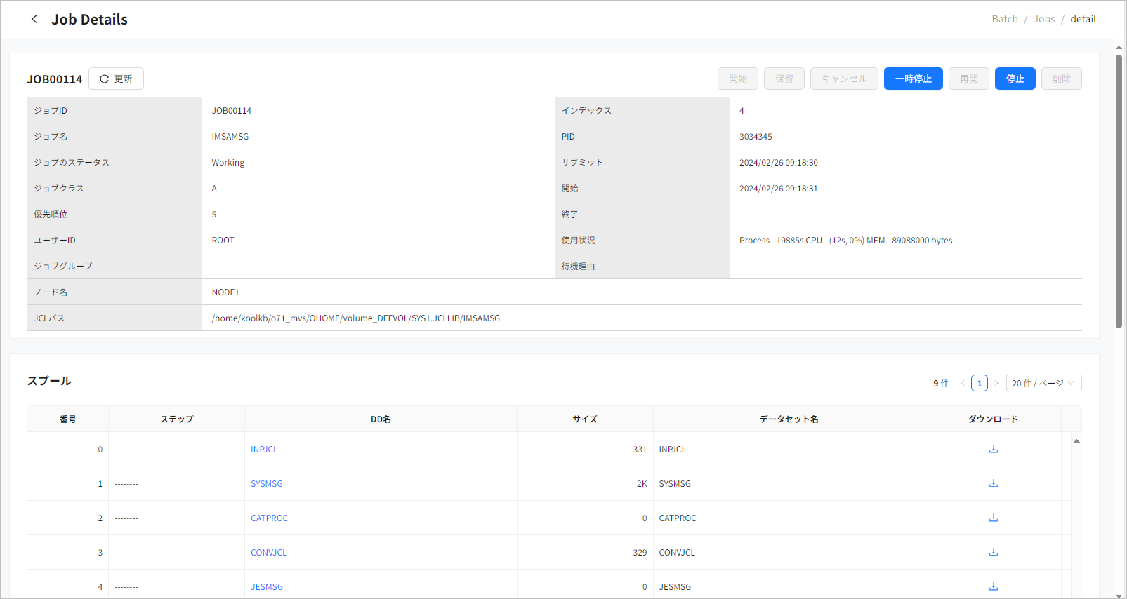Open the INPJCL DD name link
1127x599 pixels.
coord(264,450)
